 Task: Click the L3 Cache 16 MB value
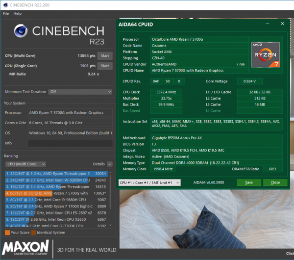click(x=260, y=104)
